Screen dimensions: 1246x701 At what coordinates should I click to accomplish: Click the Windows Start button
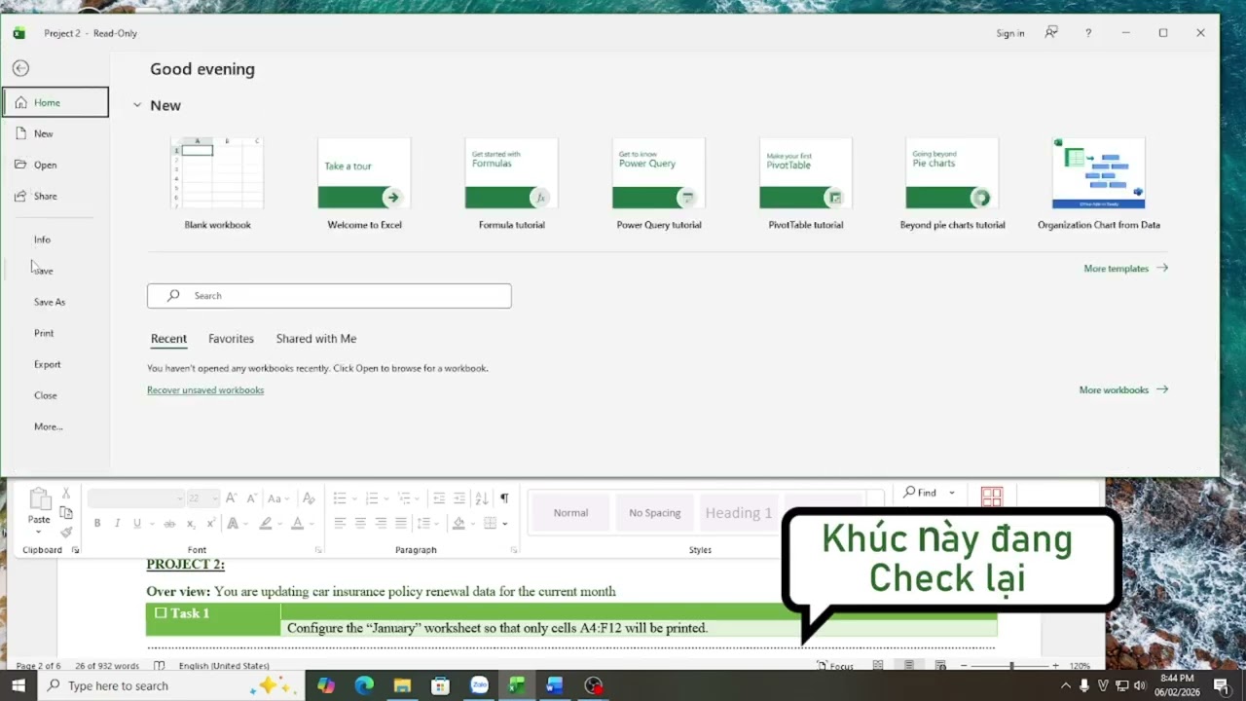(18, 685)
